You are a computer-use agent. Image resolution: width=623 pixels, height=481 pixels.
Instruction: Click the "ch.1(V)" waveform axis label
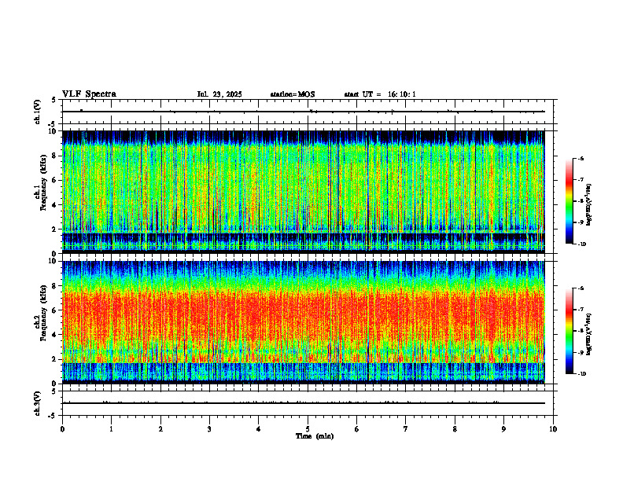pos(38,112)
